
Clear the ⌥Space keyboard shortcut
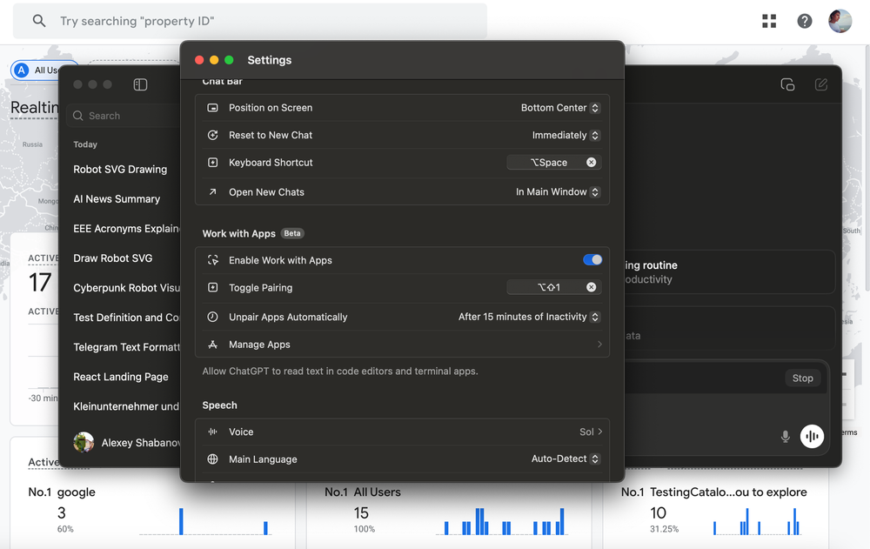point(591,163)
